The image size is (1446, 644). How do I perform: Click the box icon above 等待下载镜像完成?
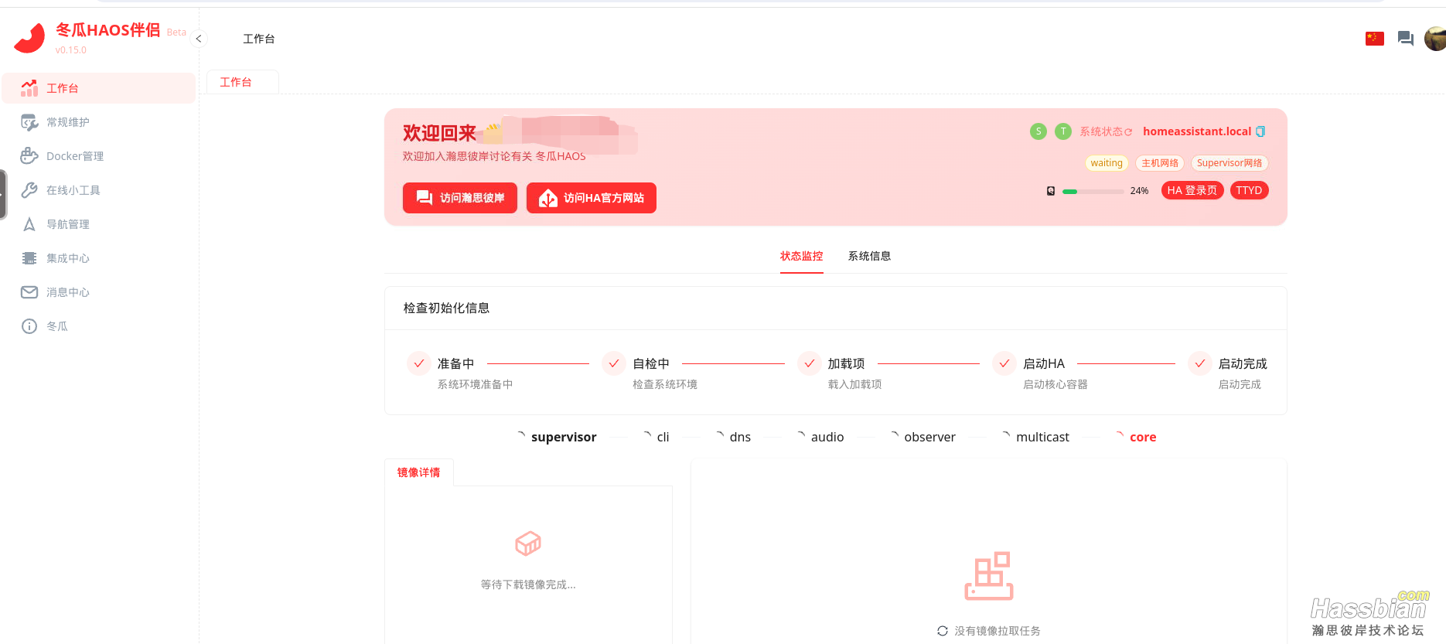[x=528, y=543]
